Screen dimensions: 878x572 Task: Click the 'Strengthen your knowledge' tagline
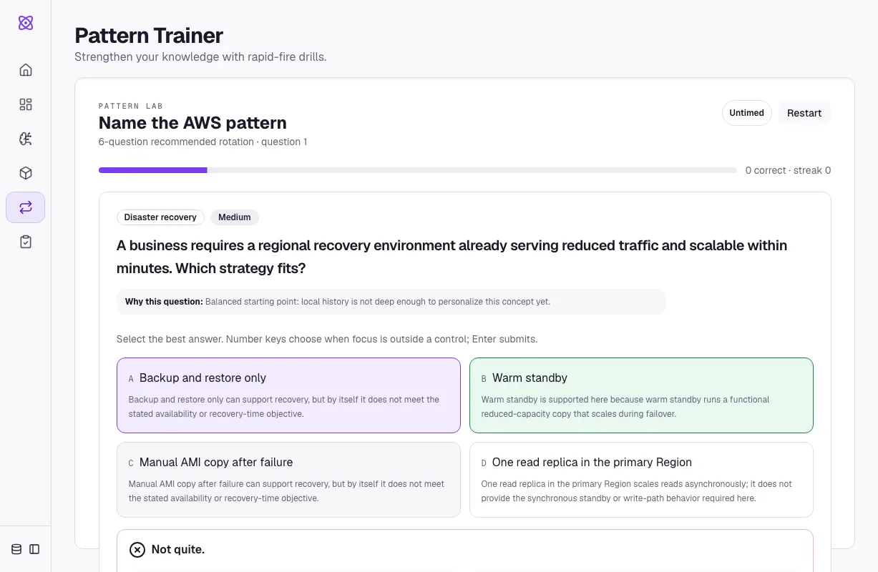[x=200, y=56]
